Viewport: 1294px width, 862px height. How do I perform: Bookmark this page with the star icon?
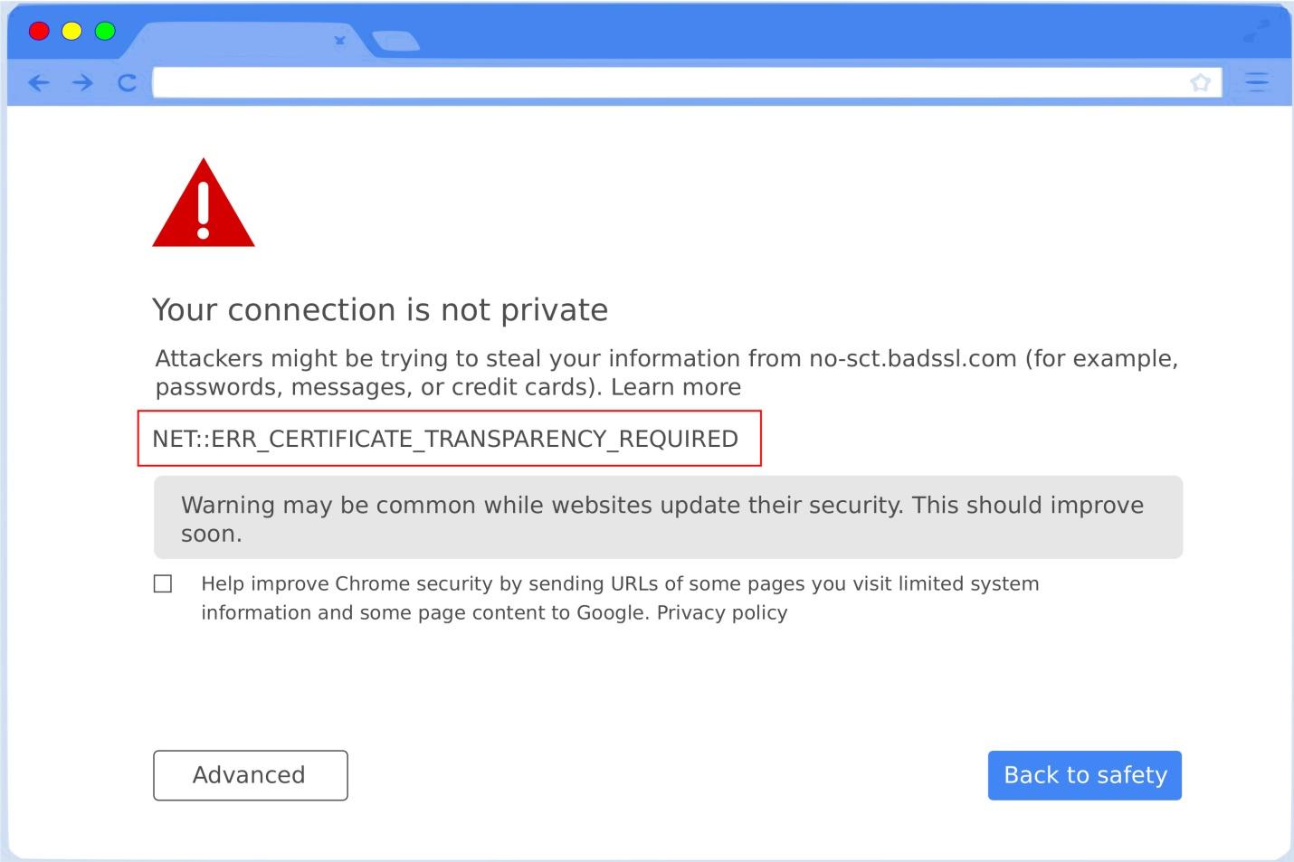pos(1202,82)
